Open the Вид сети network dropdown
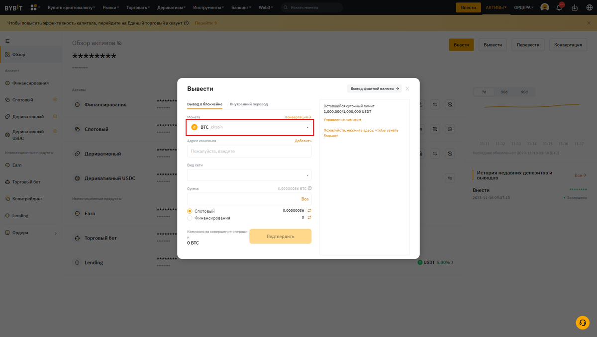Image resolution: width=597 pixels, height=337 pixels. 249,174
